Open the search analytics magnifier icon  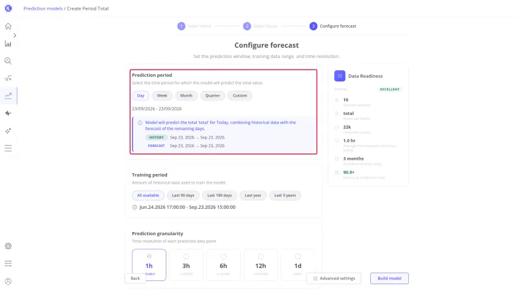(x=8, y=61)
